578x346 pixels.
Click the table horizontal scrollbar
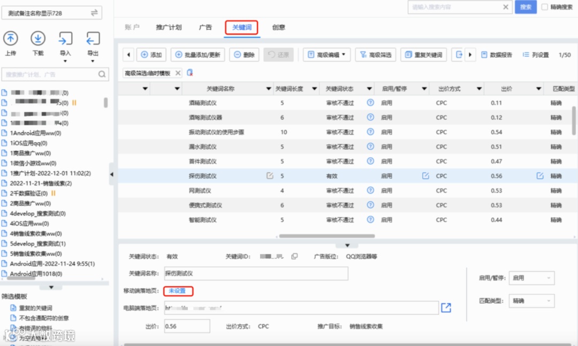327,236
